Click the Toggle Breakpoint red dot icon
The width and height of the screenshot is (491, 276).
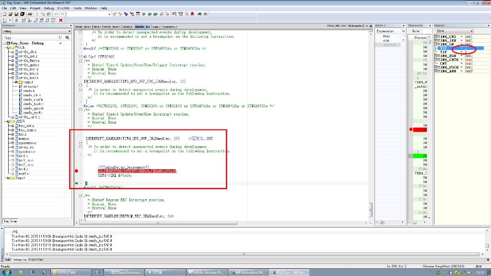point(193,14)
